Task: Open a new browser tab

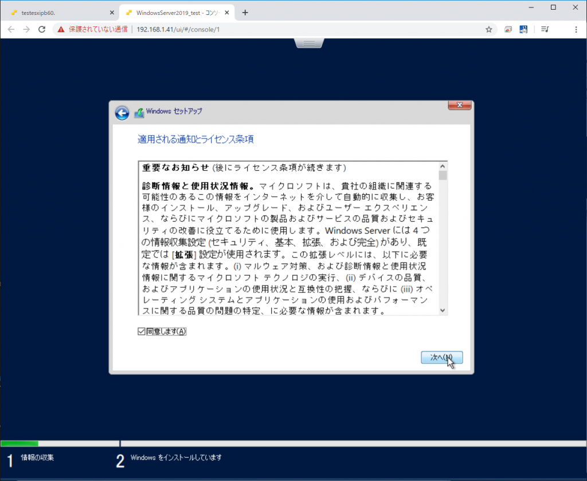Action: click(245, 13)
